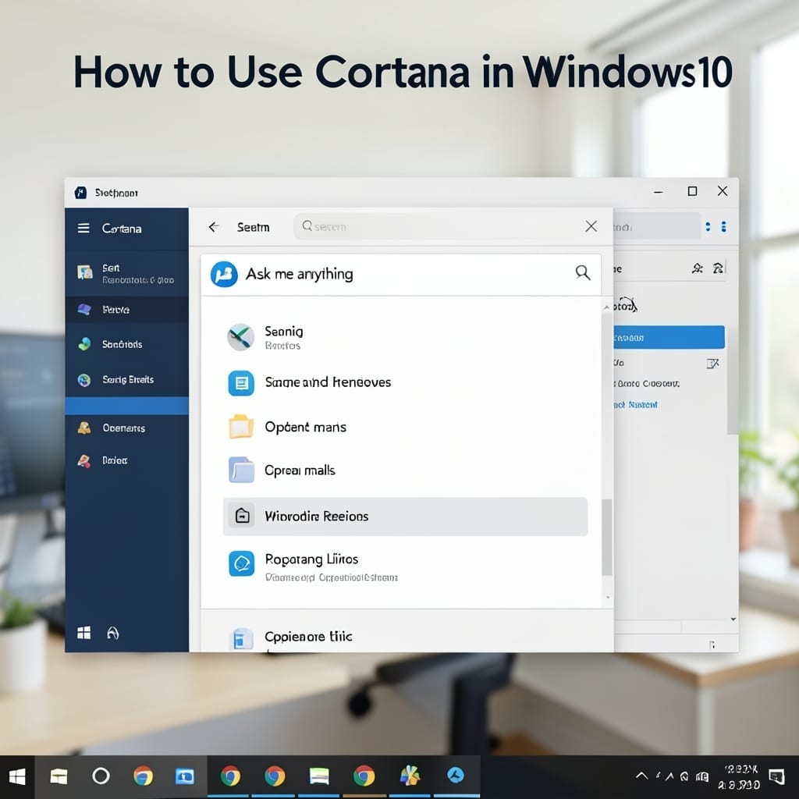Screen dimensions: 799x799
Task: Click the app icon in title bar
Action: [80, 193]
